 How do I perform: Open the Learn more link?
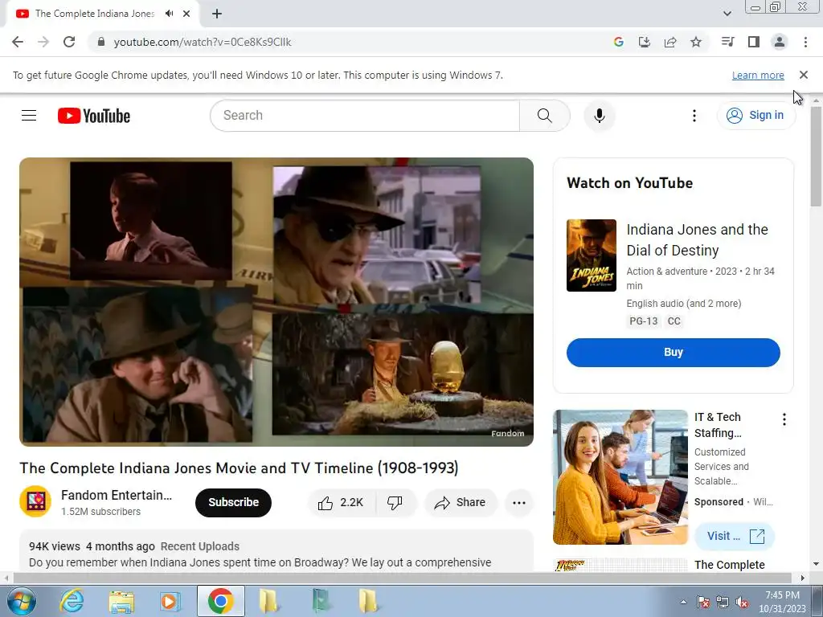tap(758, 76)
